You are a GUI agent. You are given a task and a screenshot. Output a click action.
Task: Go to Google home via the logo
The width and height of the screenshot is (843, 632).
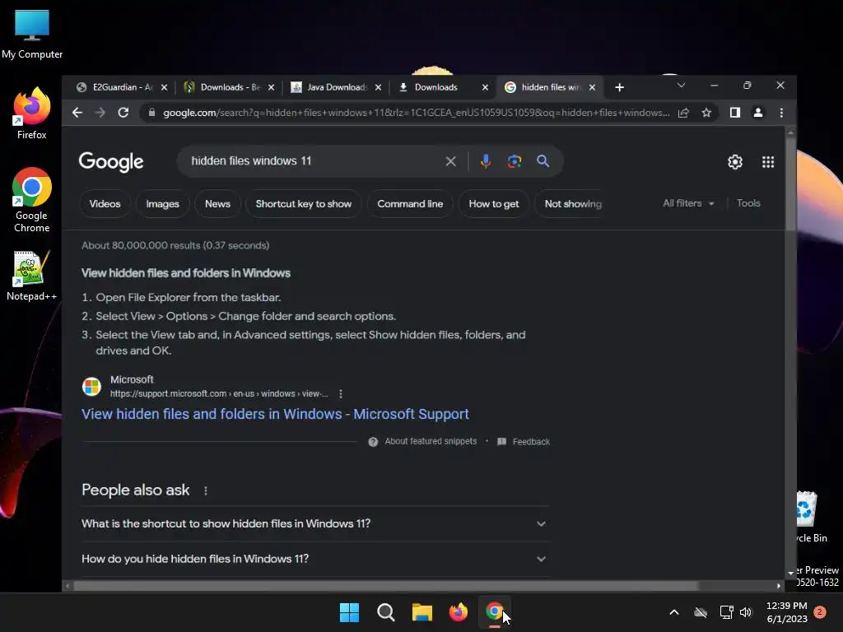pos(111,161)
